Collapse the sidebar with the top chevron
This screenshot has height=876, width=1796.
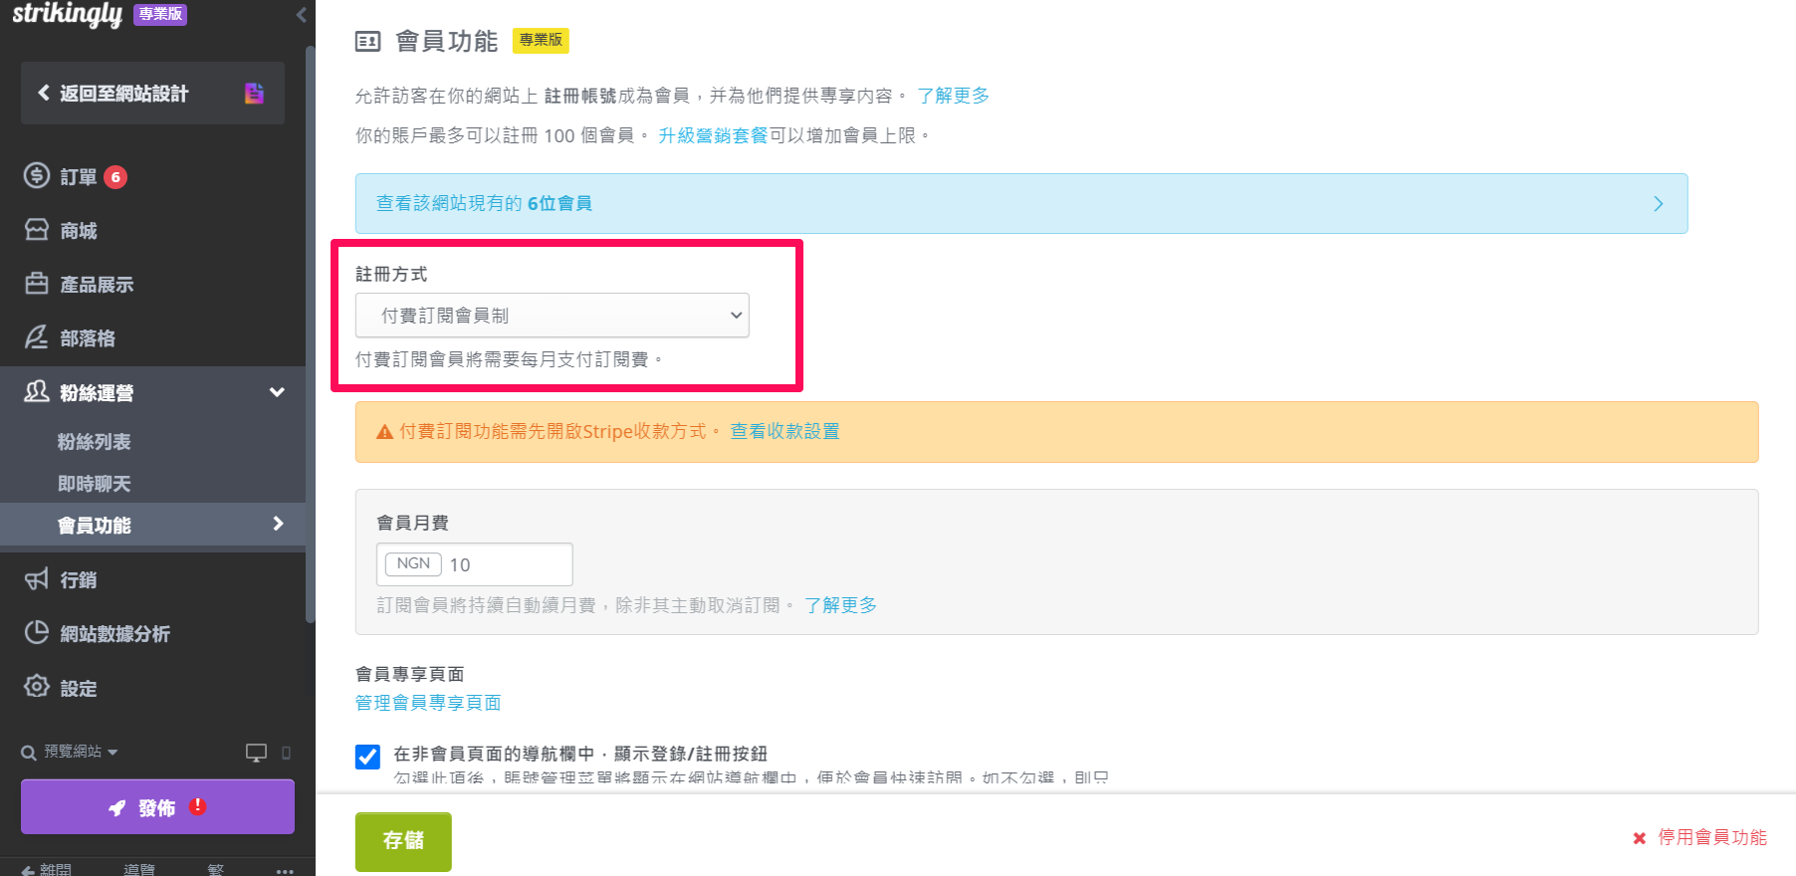point(301,14)
